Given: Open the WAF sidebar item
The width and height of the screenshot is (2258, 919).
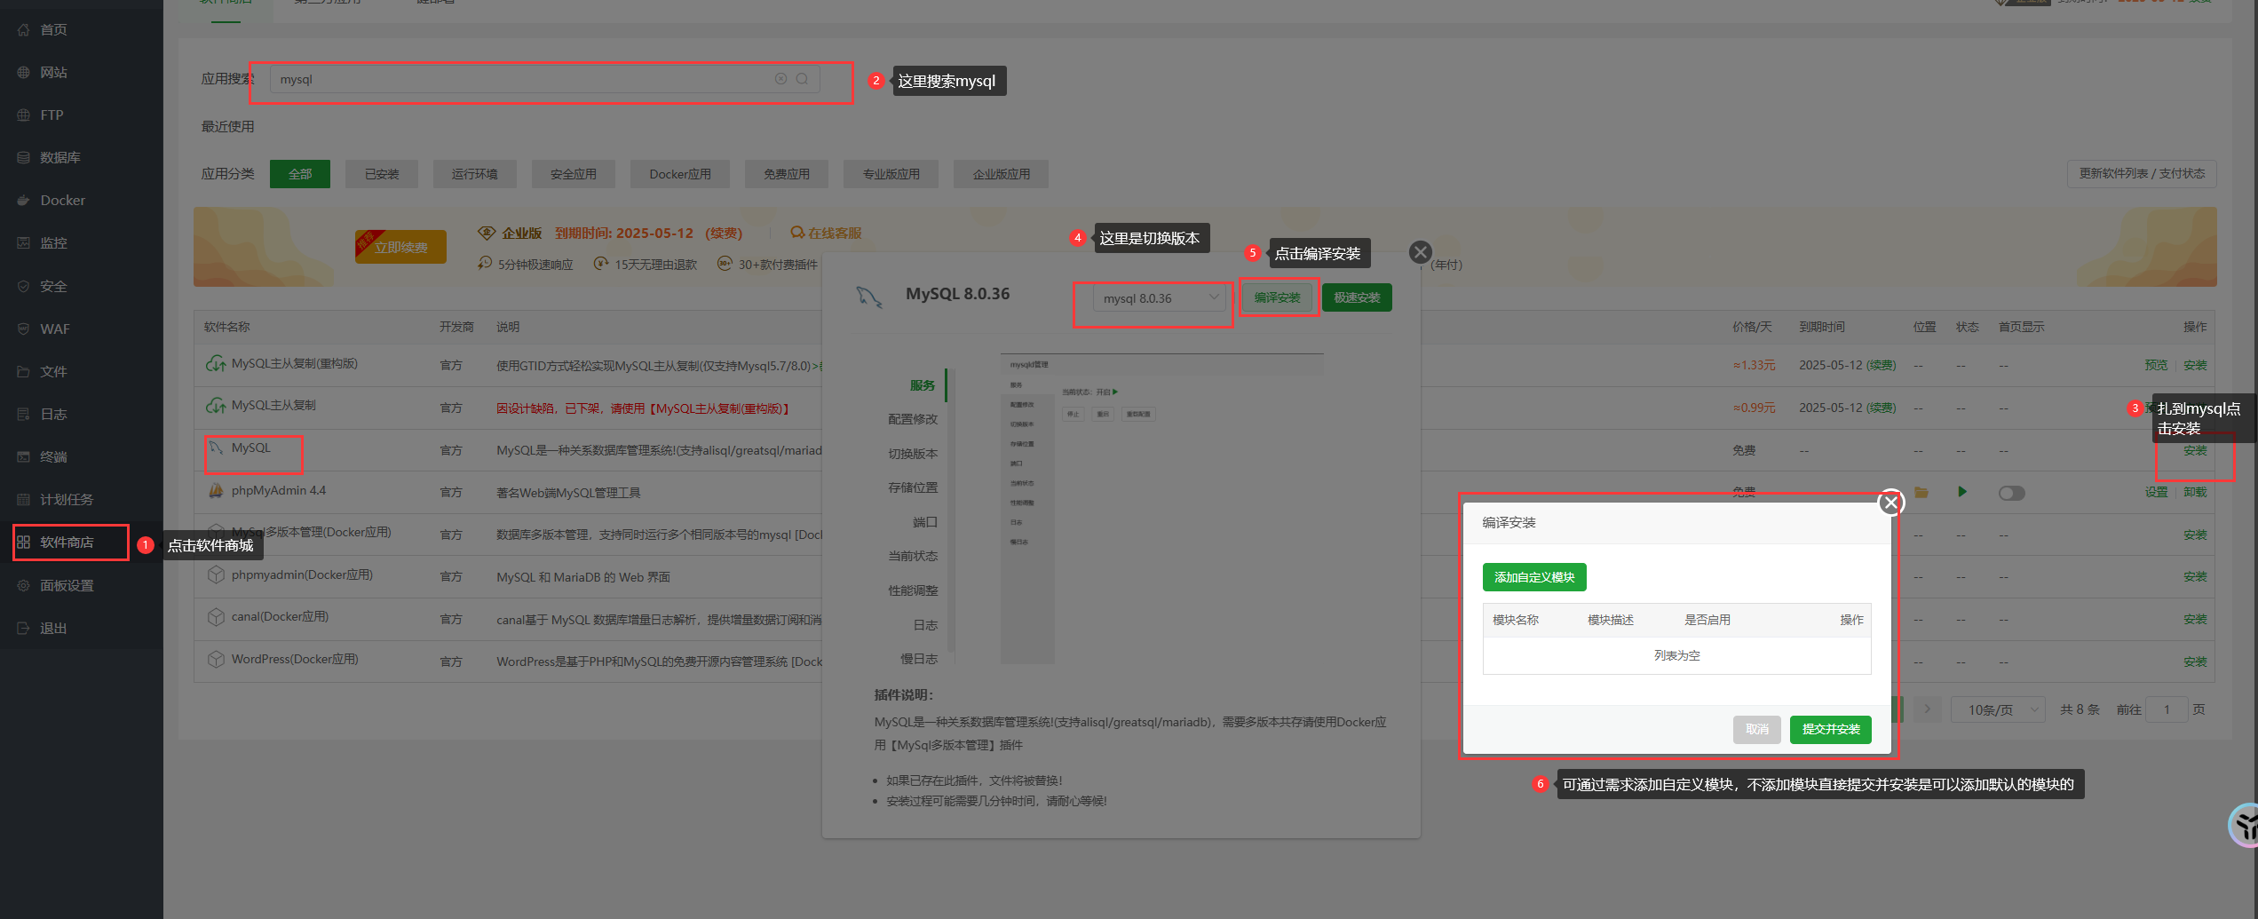Looking at the screenshot, I should (x=54, y=329).
